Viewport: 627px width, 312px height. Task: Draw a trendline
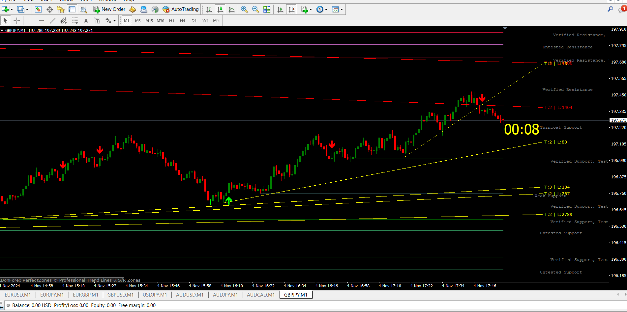pyautogui.click(x=52, y=21)
